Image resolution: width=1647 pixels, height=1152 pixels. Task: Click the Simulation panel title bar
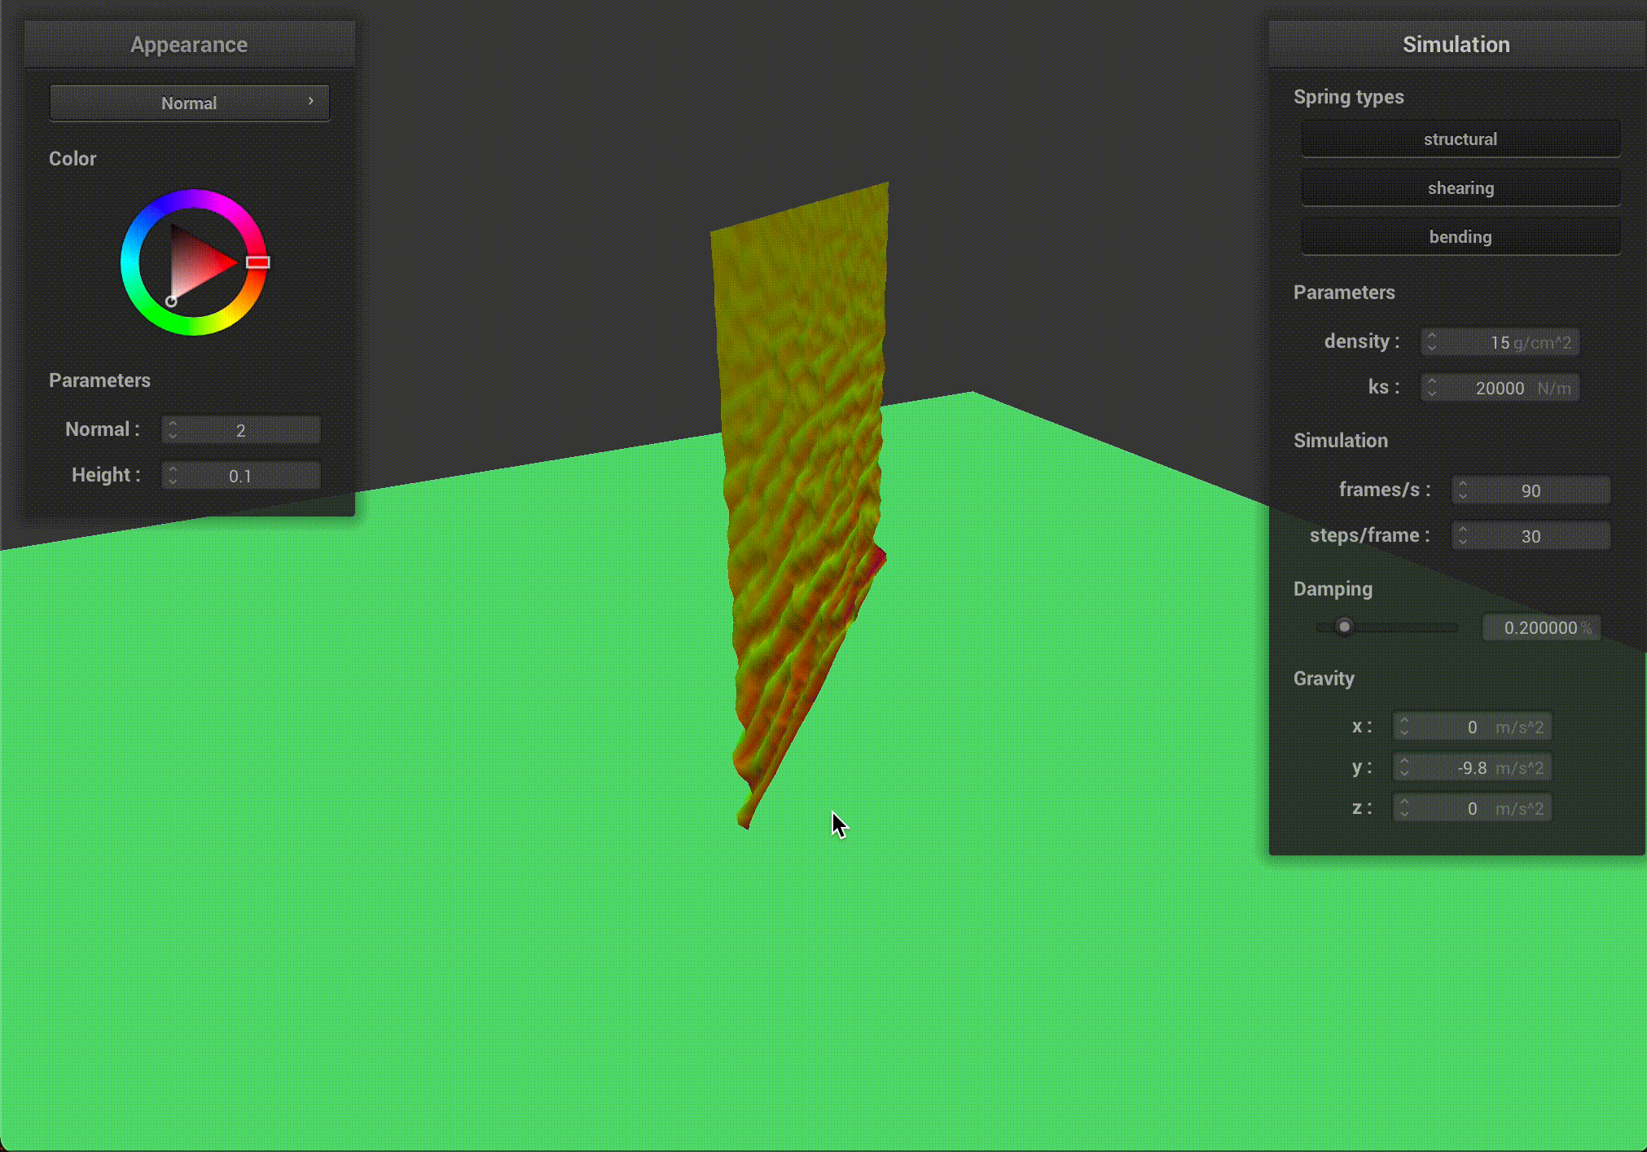[x=1456, y=45]
